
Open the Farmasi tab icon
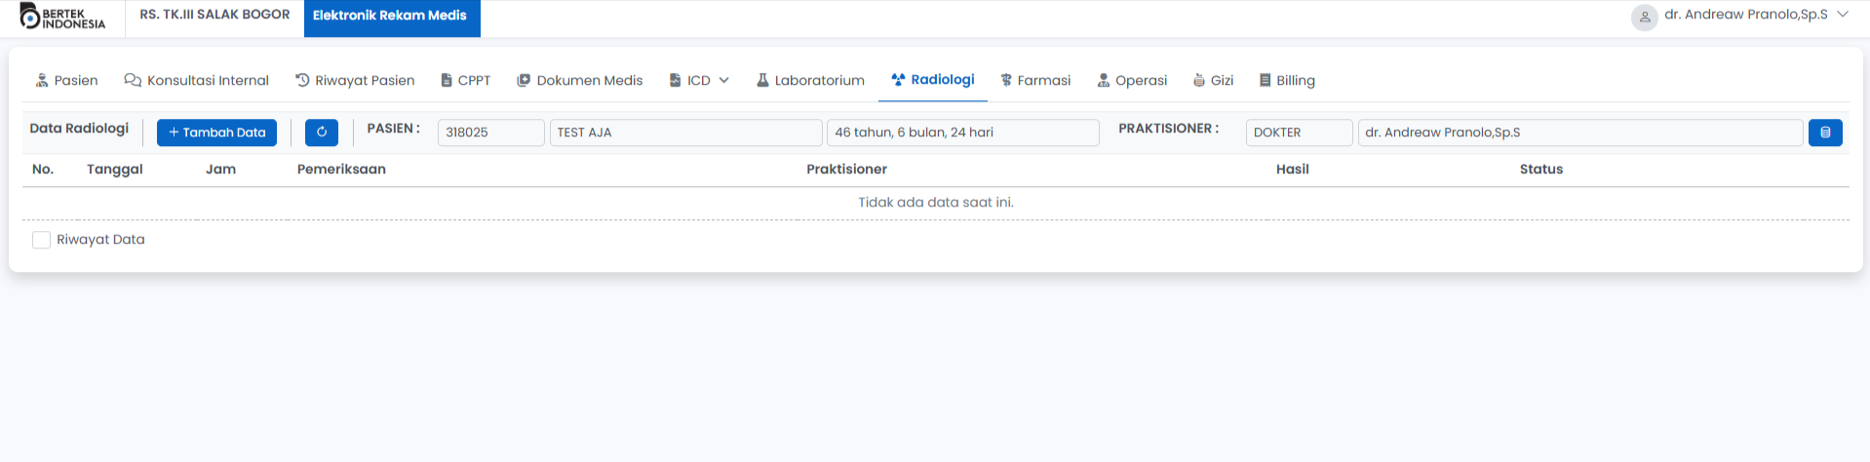[1006, 81]
